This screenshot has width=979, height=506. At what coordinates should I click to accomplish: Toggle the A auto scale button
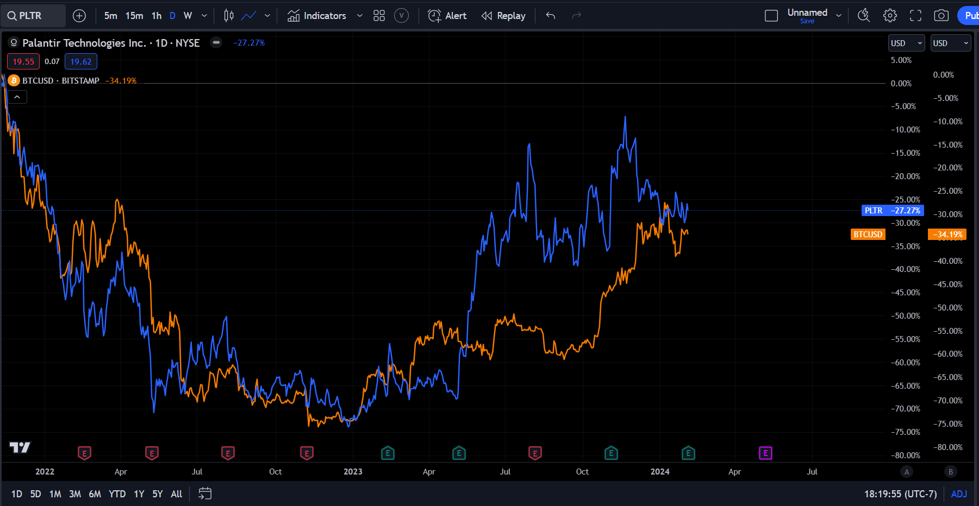pos(907,472)
